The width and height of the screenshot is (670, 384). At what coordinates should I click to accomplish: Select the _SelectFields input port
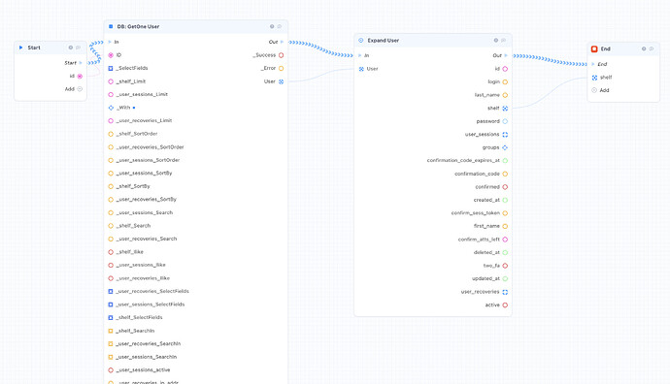(111, 68)
